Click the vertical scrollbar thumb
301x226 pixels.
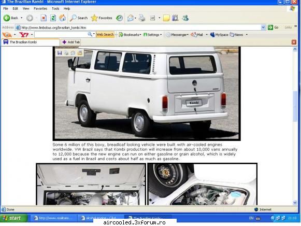point(295,106)
